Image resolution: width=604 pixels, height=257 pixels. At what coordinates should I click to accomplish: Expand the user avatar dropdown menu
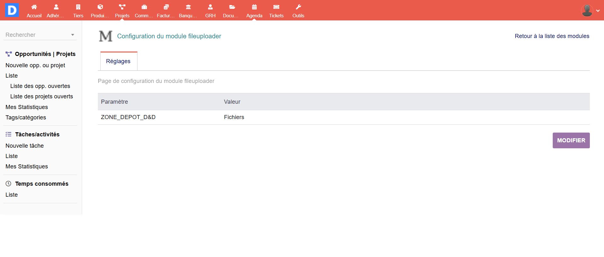pos(590,10)
